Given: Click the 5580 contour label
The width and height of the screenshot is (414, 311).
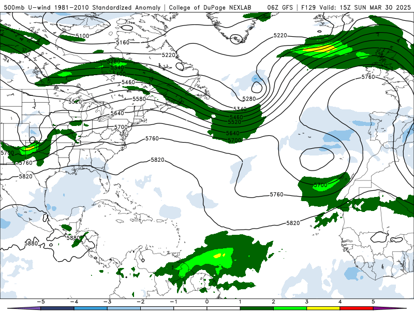Looking at the screenshot, I should [139, 99].
